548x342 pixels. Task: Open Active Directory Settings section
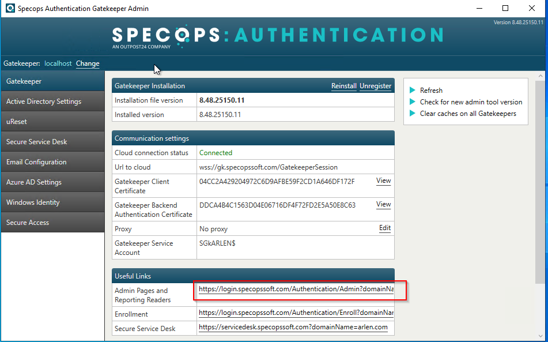point(52,102)
